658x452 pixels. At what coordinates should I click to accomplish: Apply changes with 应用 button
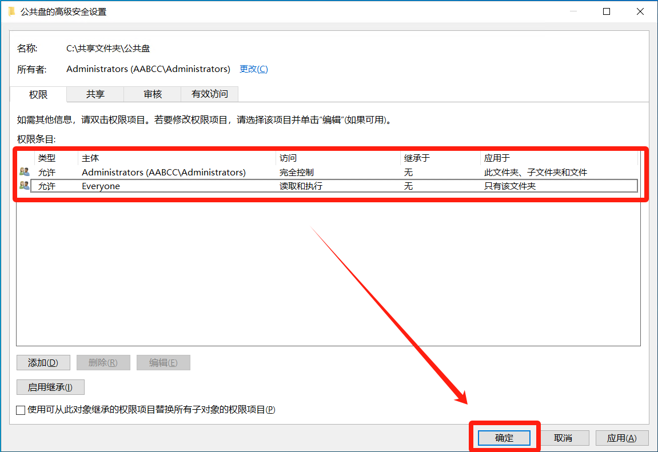coord(621,438)
